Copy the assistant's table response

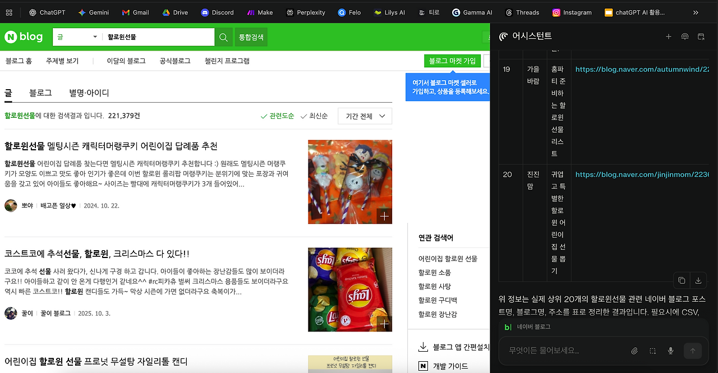pos(681,280)
